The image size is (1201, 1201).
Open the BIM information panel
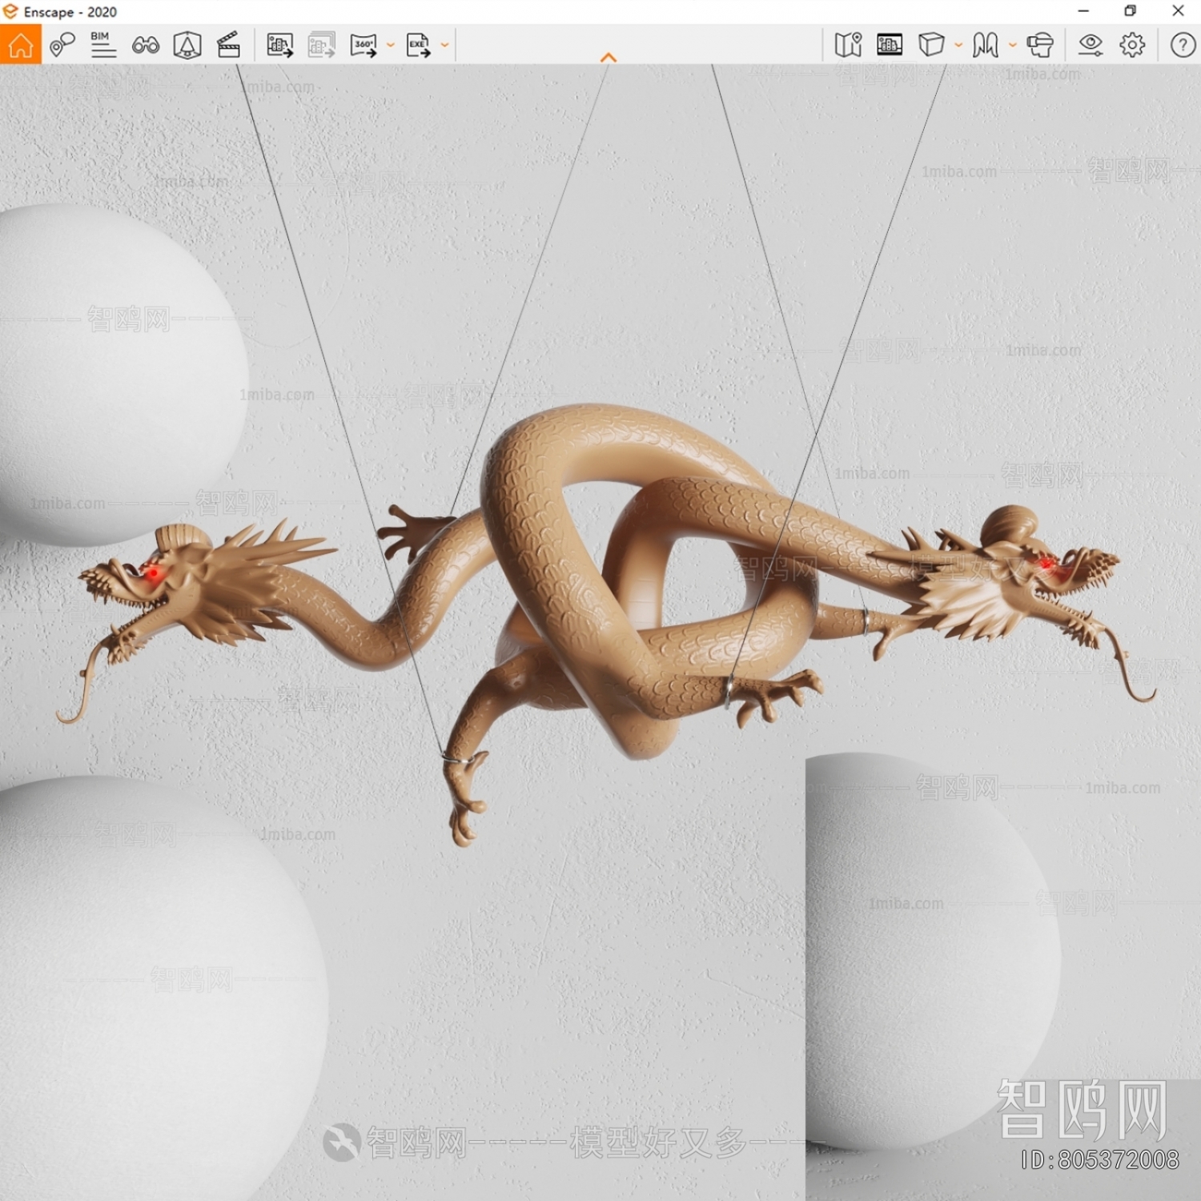click(x=102, y=45)
